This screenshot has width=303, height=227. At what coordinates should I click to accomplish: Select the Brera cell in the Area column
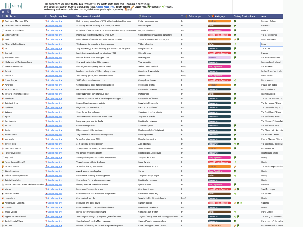pyautogui.click(x=272, y=44)
